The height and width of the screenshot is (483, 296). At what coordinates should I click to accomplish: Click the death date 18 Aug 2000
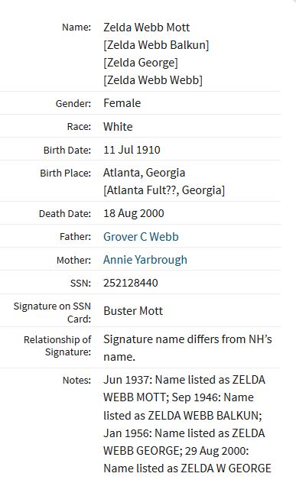(134, 213)
